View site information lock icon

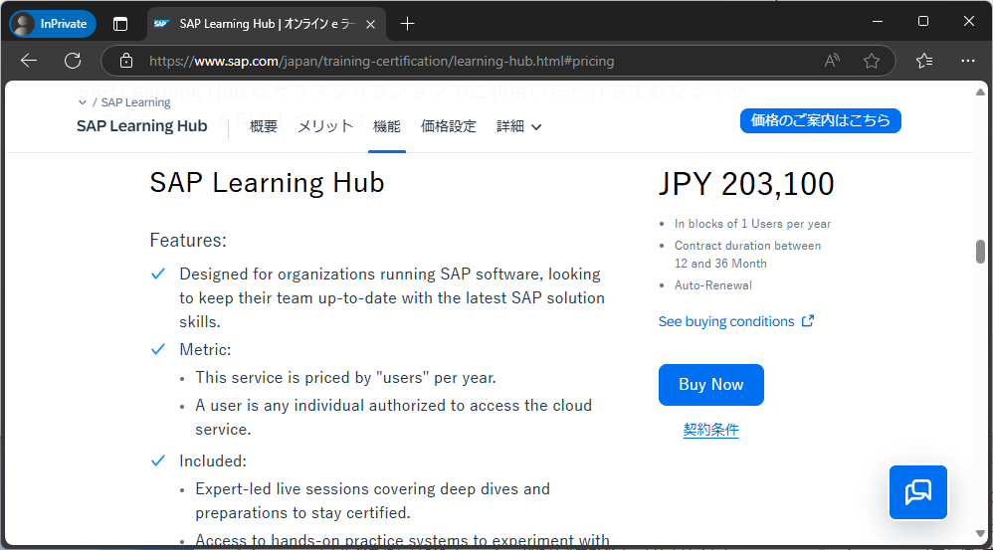pos(126,61)
